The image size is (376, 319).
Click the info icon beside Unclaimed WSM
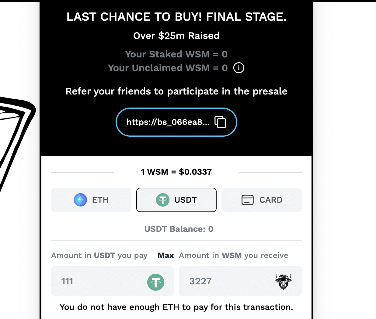(x=239, y=68)
